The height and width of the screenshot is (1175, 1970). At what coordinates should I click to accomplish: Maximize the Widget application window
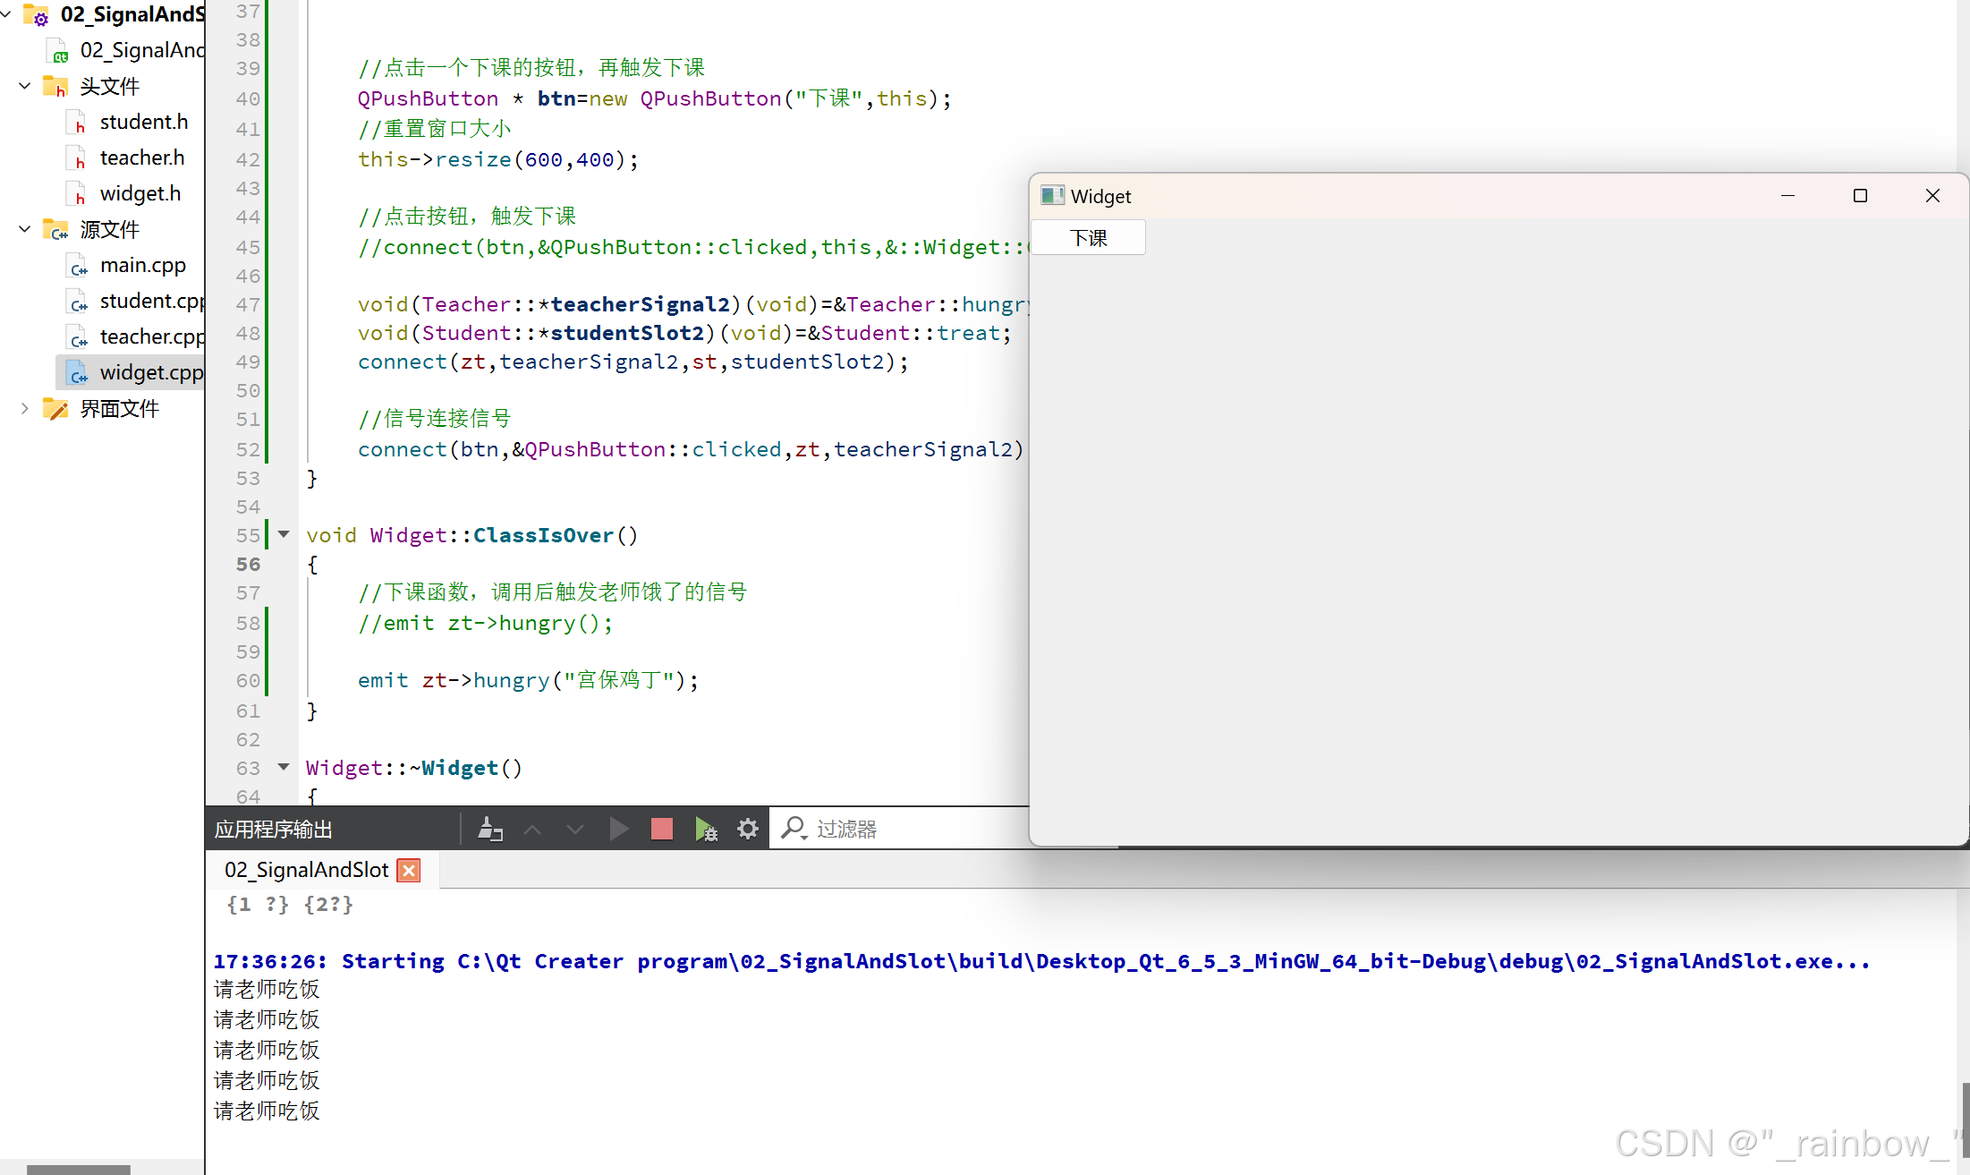[x=1860, y=196]
